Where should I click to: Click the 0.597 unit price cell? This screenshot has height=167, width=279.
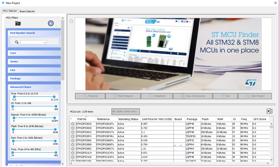[x=157, y=124]
